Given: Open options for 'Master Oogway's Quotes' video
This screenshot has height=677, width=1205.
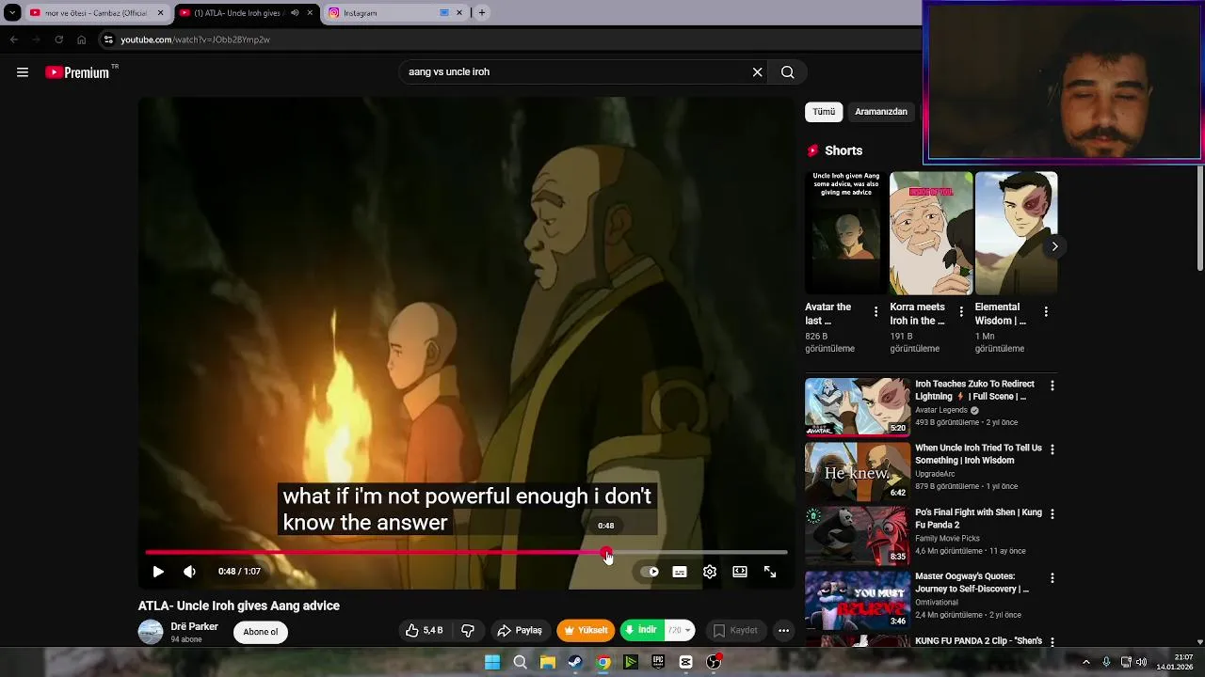Looking at the screenshot, I should [x=1052, y=578].
